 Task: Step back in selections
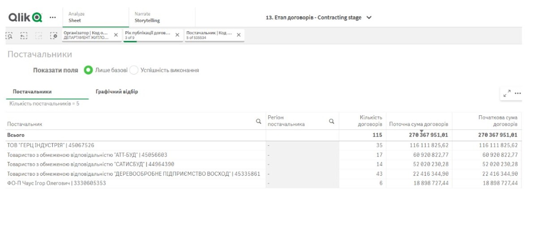coord(24,35)
